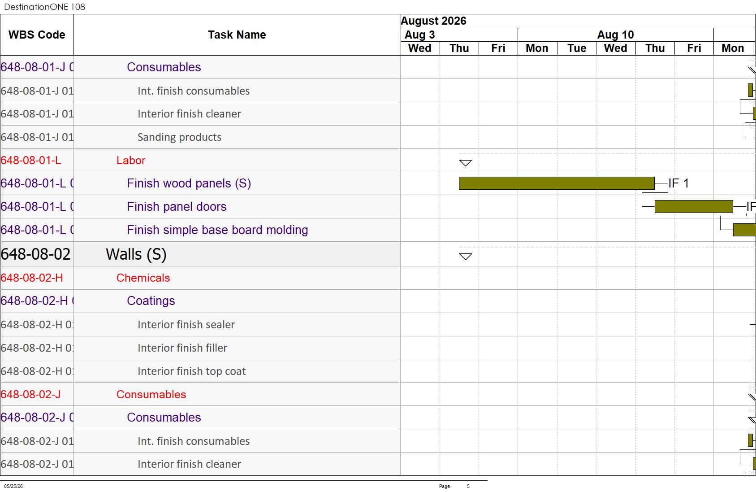This screenshot has width=756, height=492.
Task: Select the Finish panel doors Gantt bar
Action: point(694,206)
